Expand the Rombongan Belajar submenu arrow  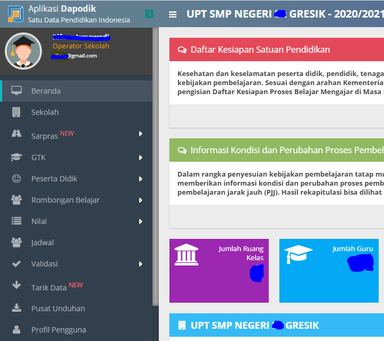(x=141, y=200)
